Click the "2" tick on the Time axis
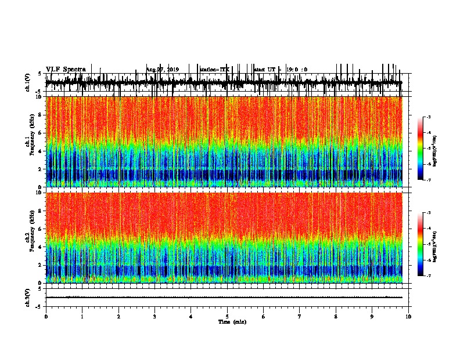This screenshot has width=460, height=355. [118, 317]
